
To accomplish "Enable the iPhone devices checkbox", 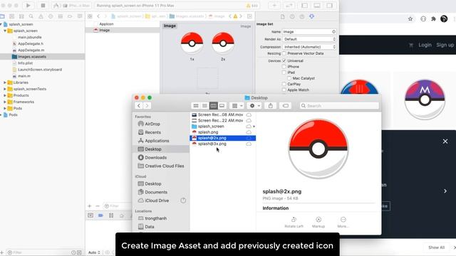I will click(284, 66).
